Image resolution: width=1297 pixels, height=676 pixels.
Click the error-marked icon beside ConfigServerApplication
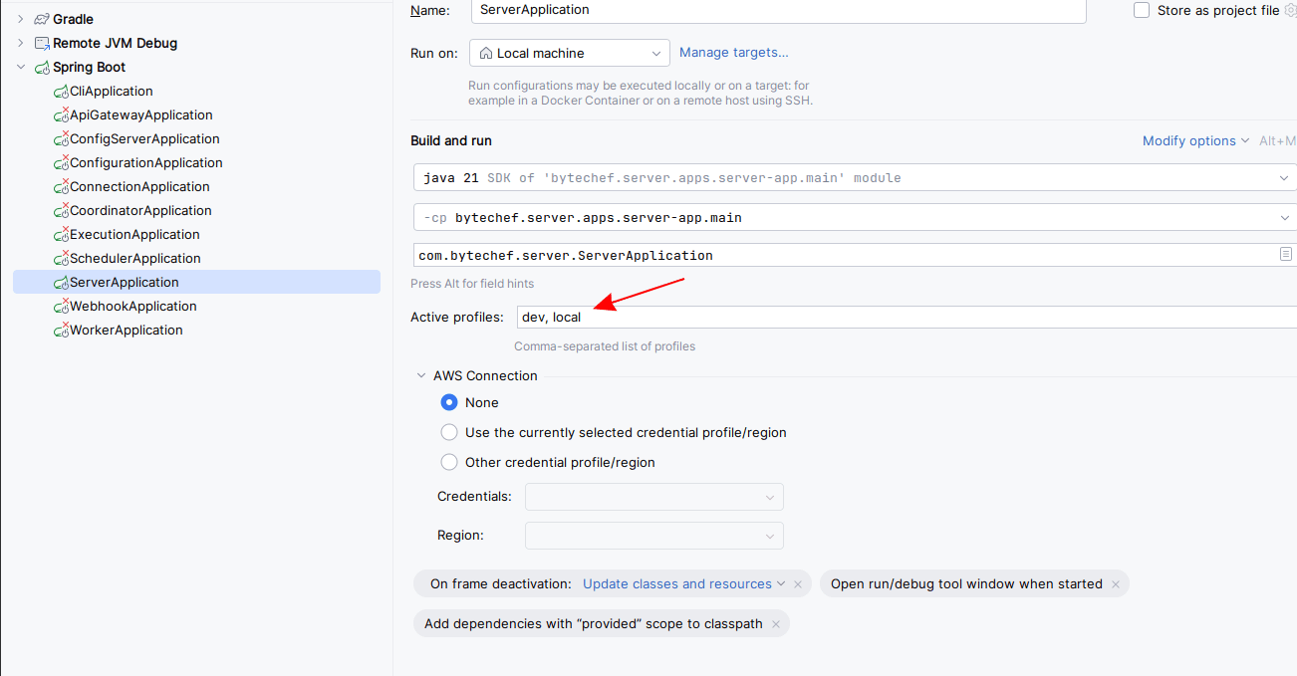(60, 138)
